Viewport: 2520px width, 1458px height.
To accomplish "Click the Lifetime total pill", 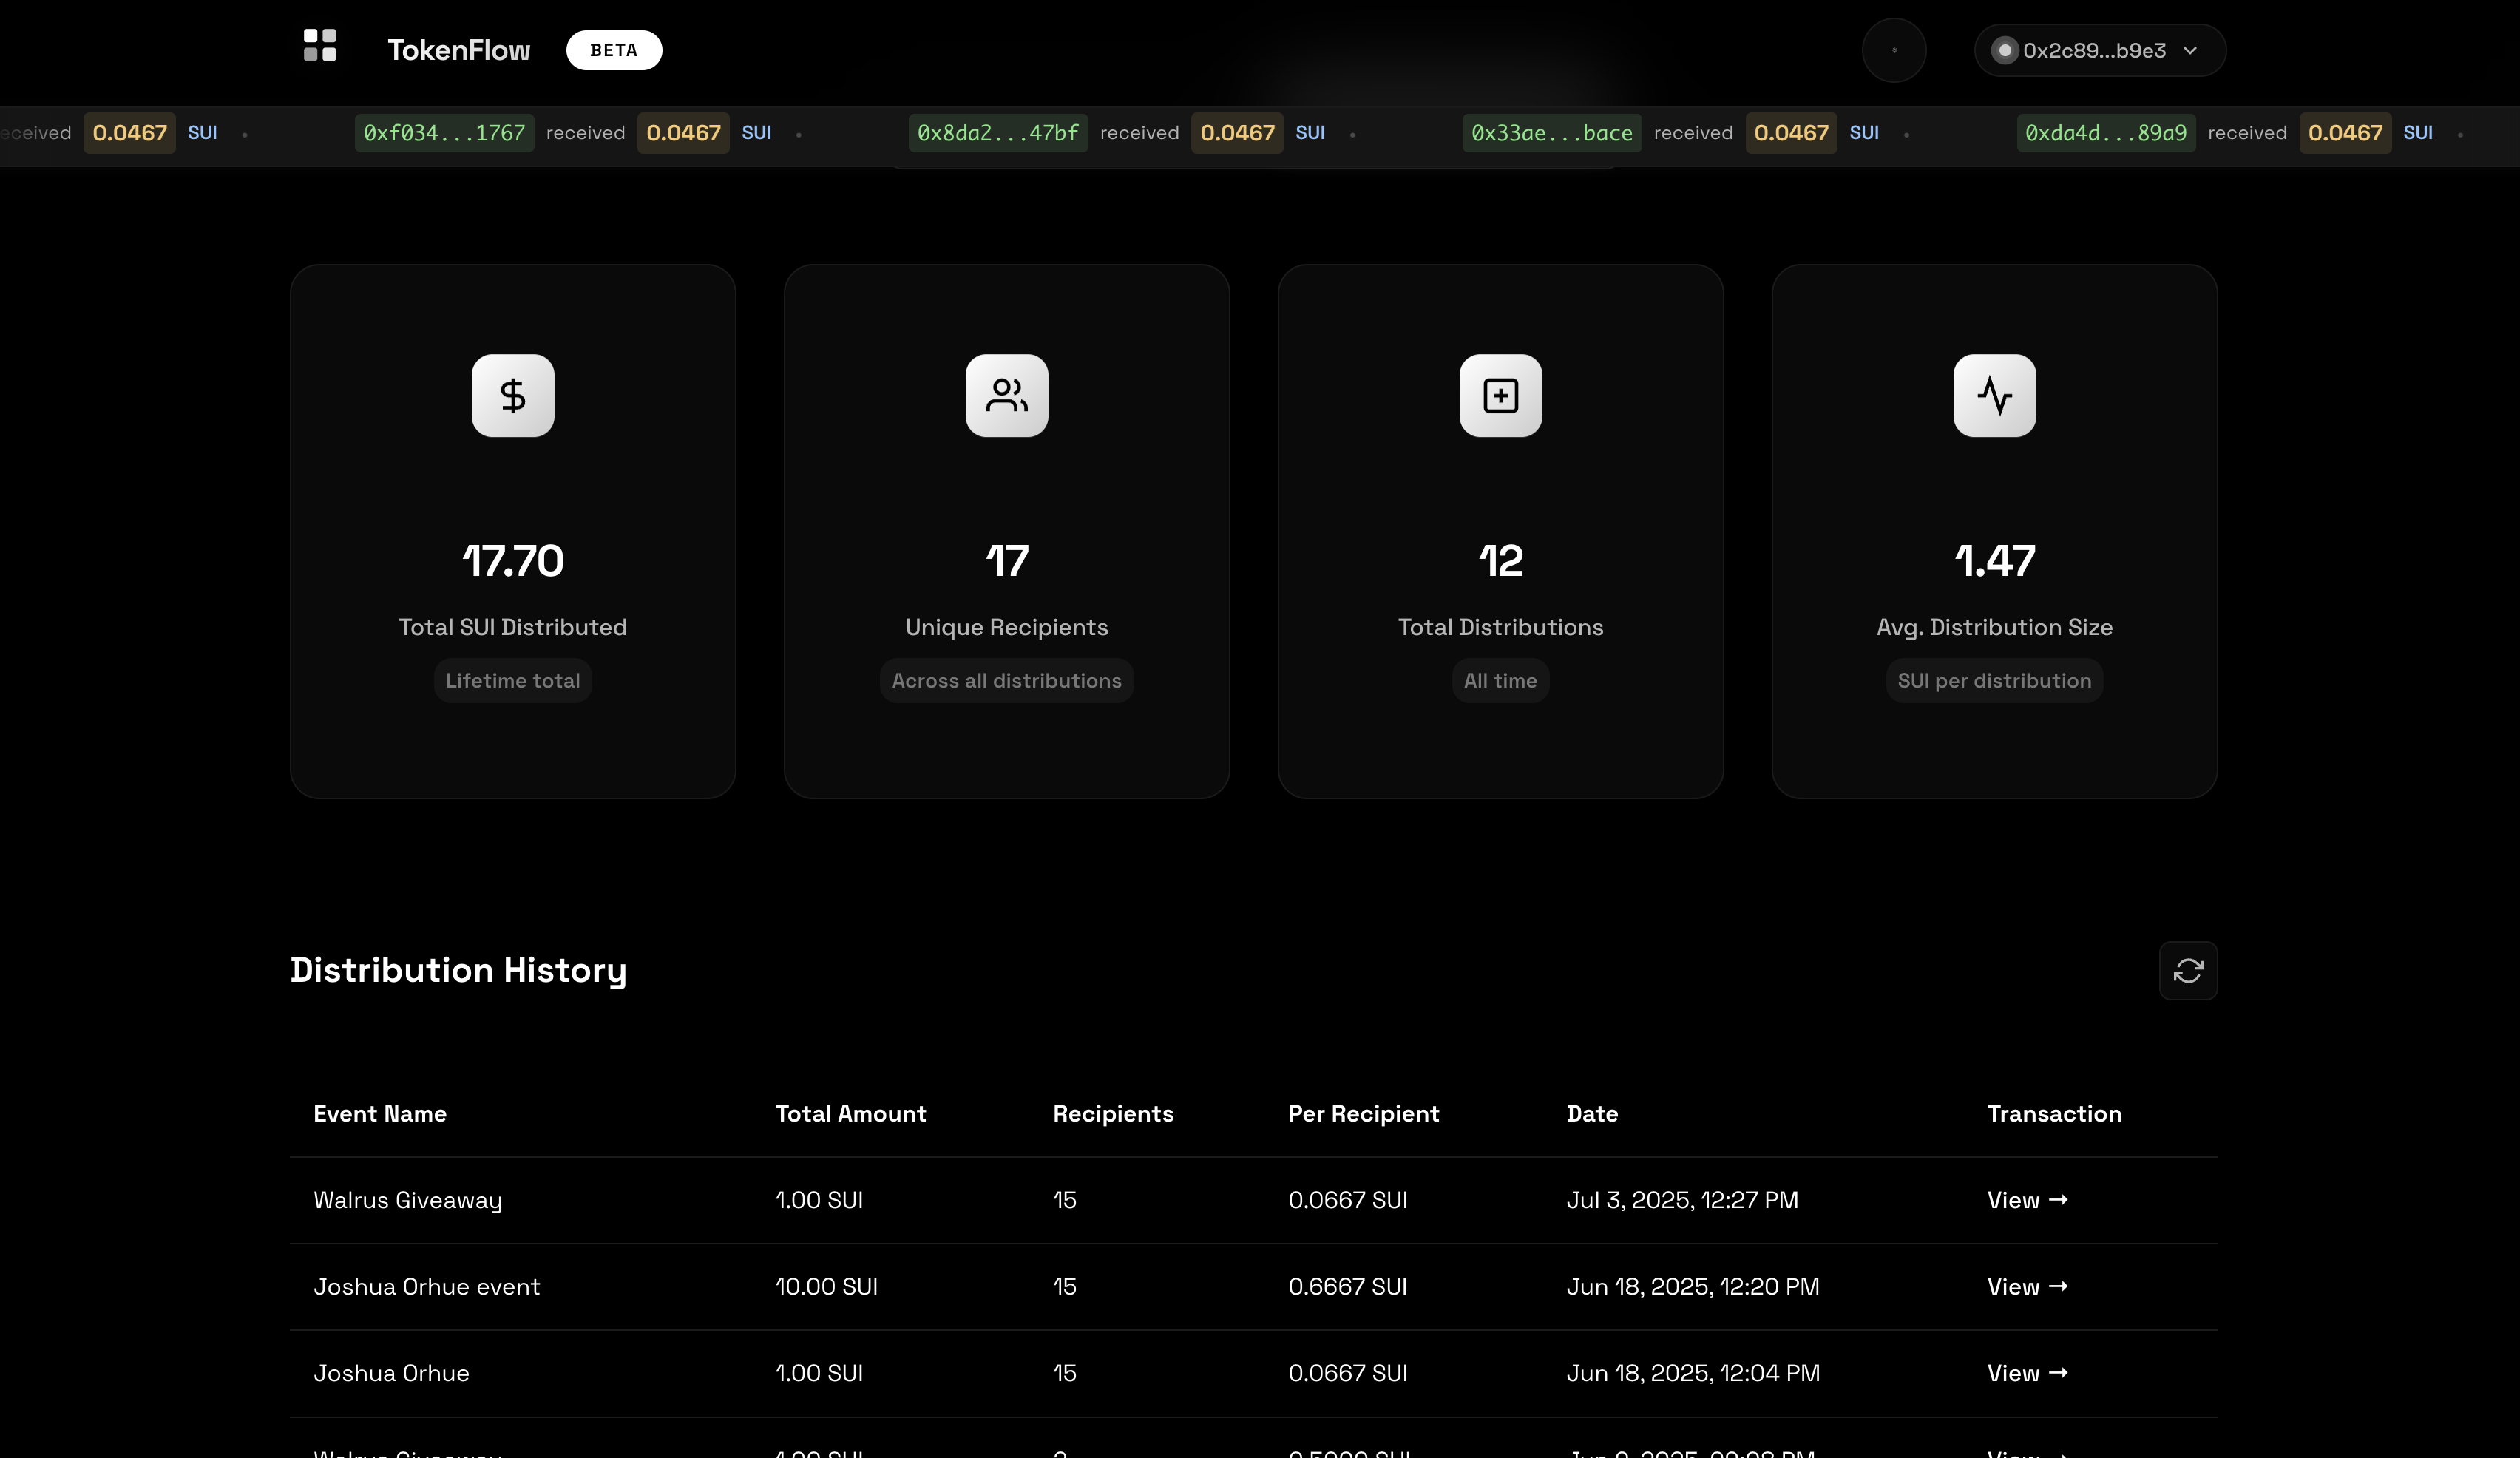I will coord(512,680).
